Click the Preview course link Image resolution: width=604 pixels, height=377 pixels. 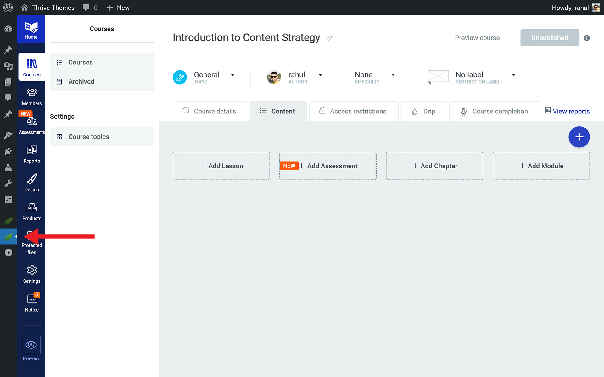pyautogui.click(x=477, y=38)
